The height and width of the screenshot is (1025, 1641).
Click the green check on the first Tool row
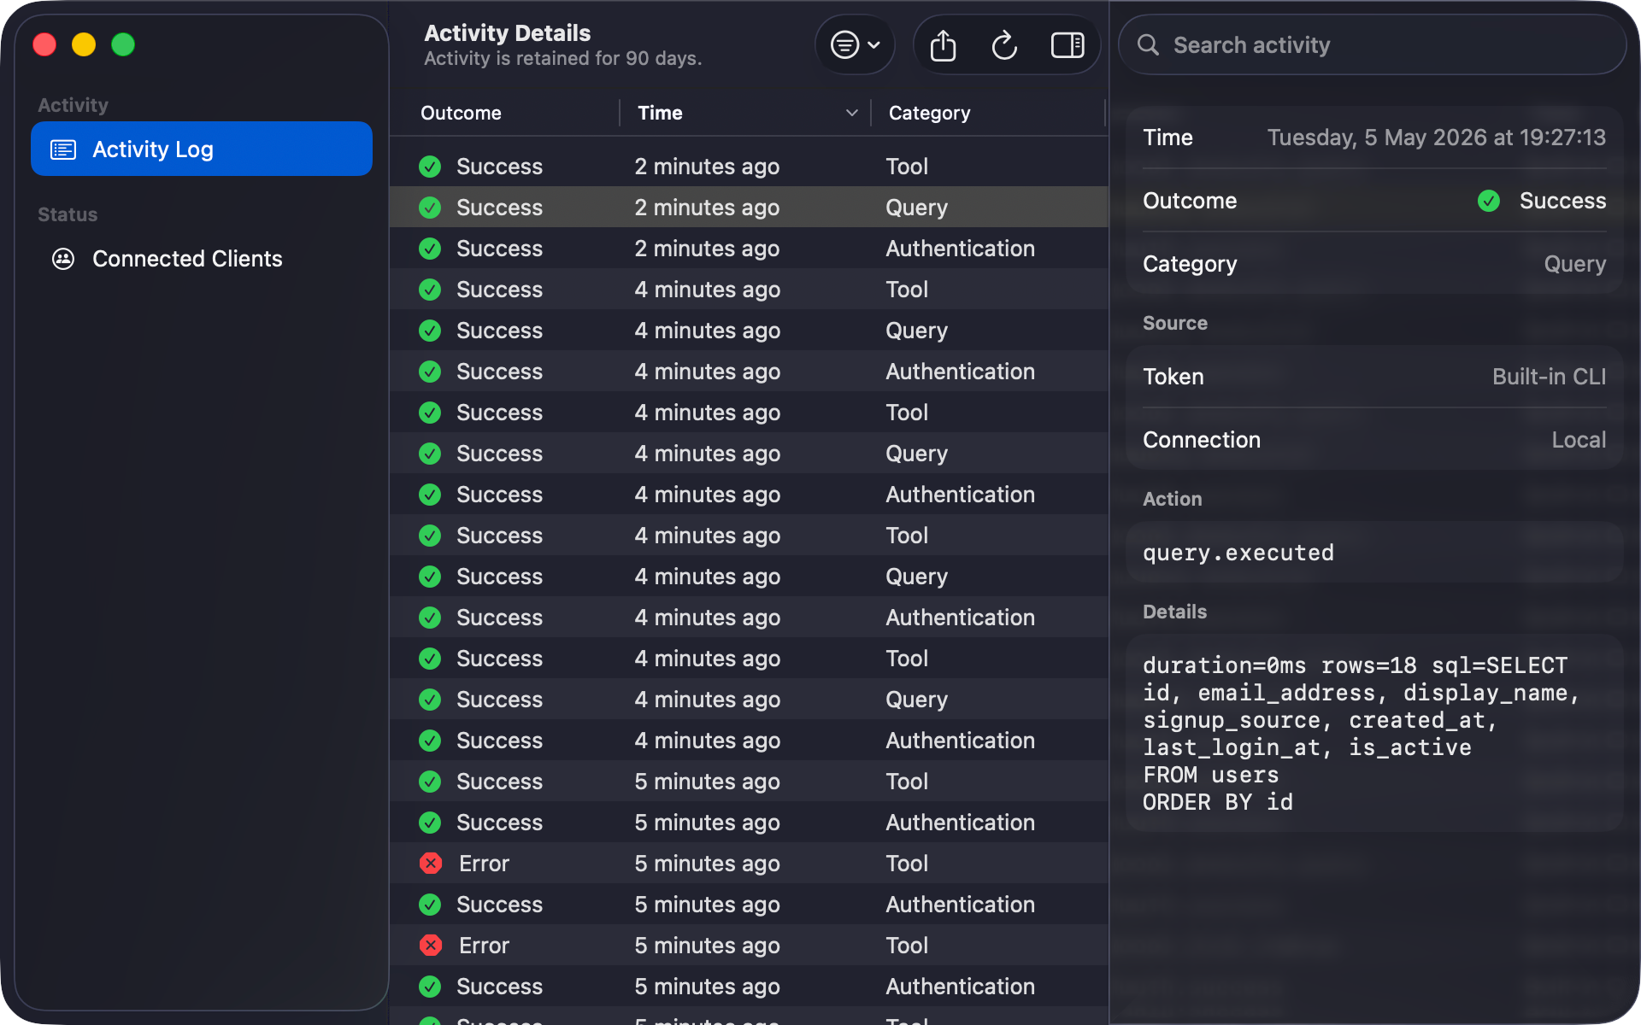tap(430, 167)
